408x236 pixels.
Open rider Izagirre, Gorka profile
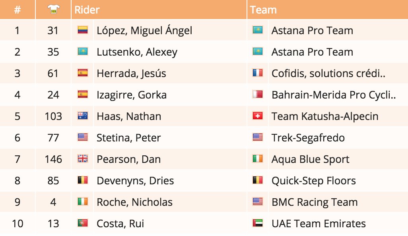click(132, 95)
